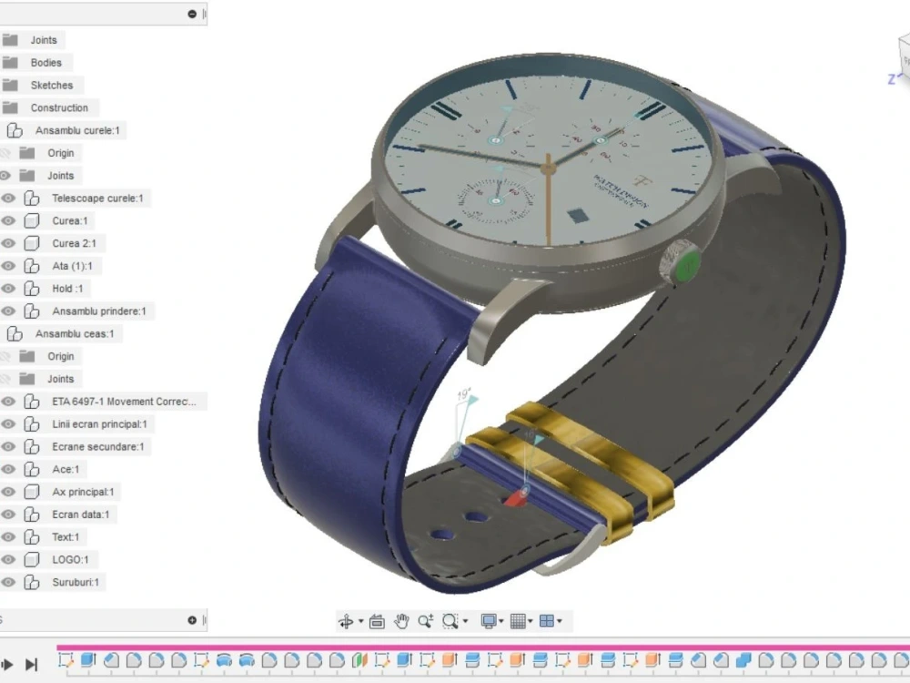Click the Viewports icon
The image size is (910, 683).
[x=547, y=620]
